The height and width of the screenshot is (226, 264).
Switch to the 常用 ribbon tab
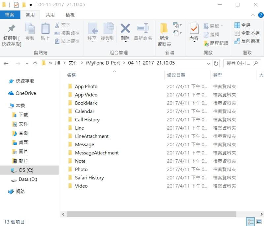30,15
